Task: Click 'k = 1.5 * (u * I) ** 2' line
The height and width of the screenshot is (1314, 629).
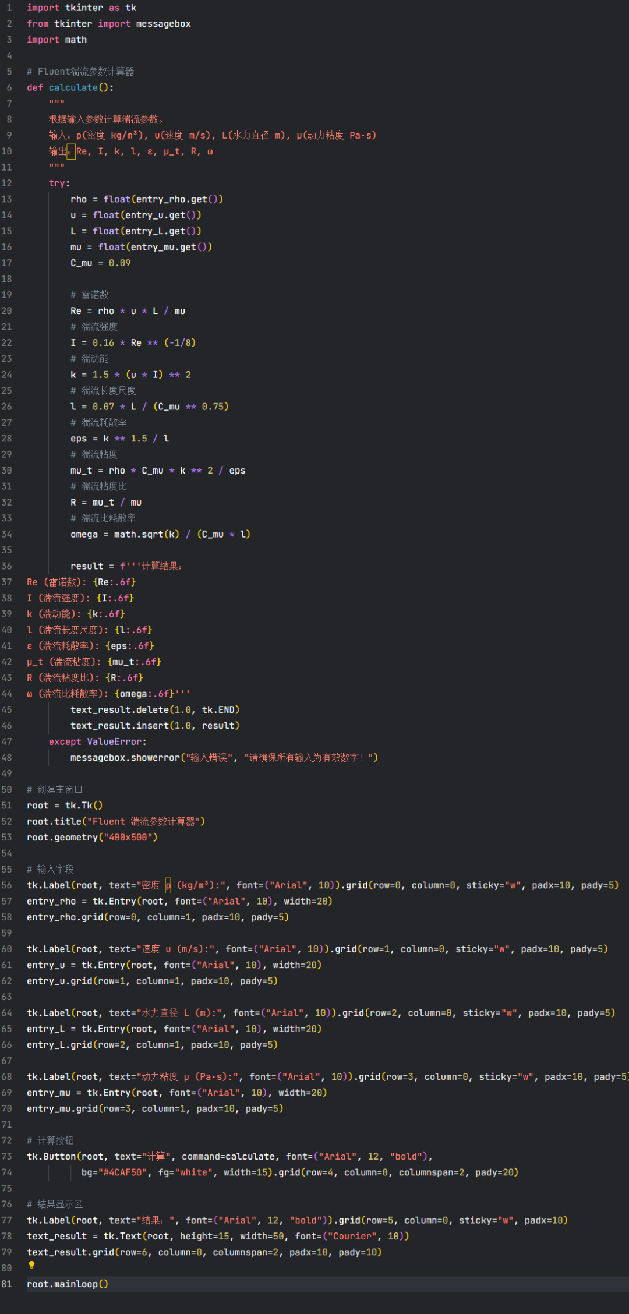Action: 131,375
